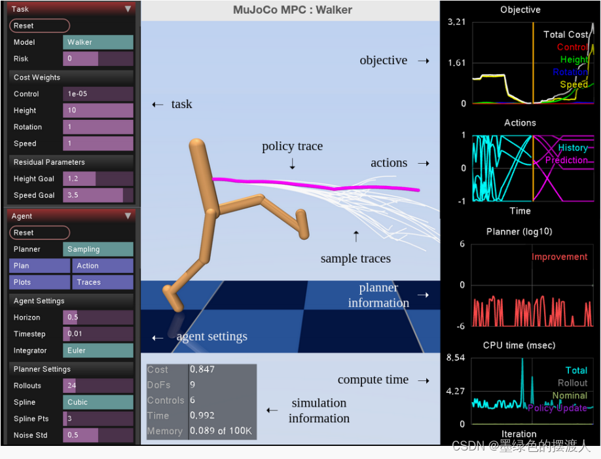
Task: Click the red Control legend label
Action: 572,46
